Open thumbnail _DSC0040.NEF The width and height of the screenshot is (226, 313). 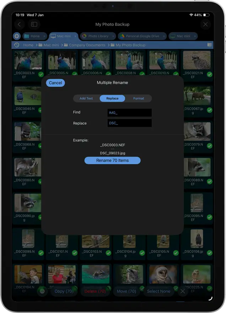click(28, 96)
